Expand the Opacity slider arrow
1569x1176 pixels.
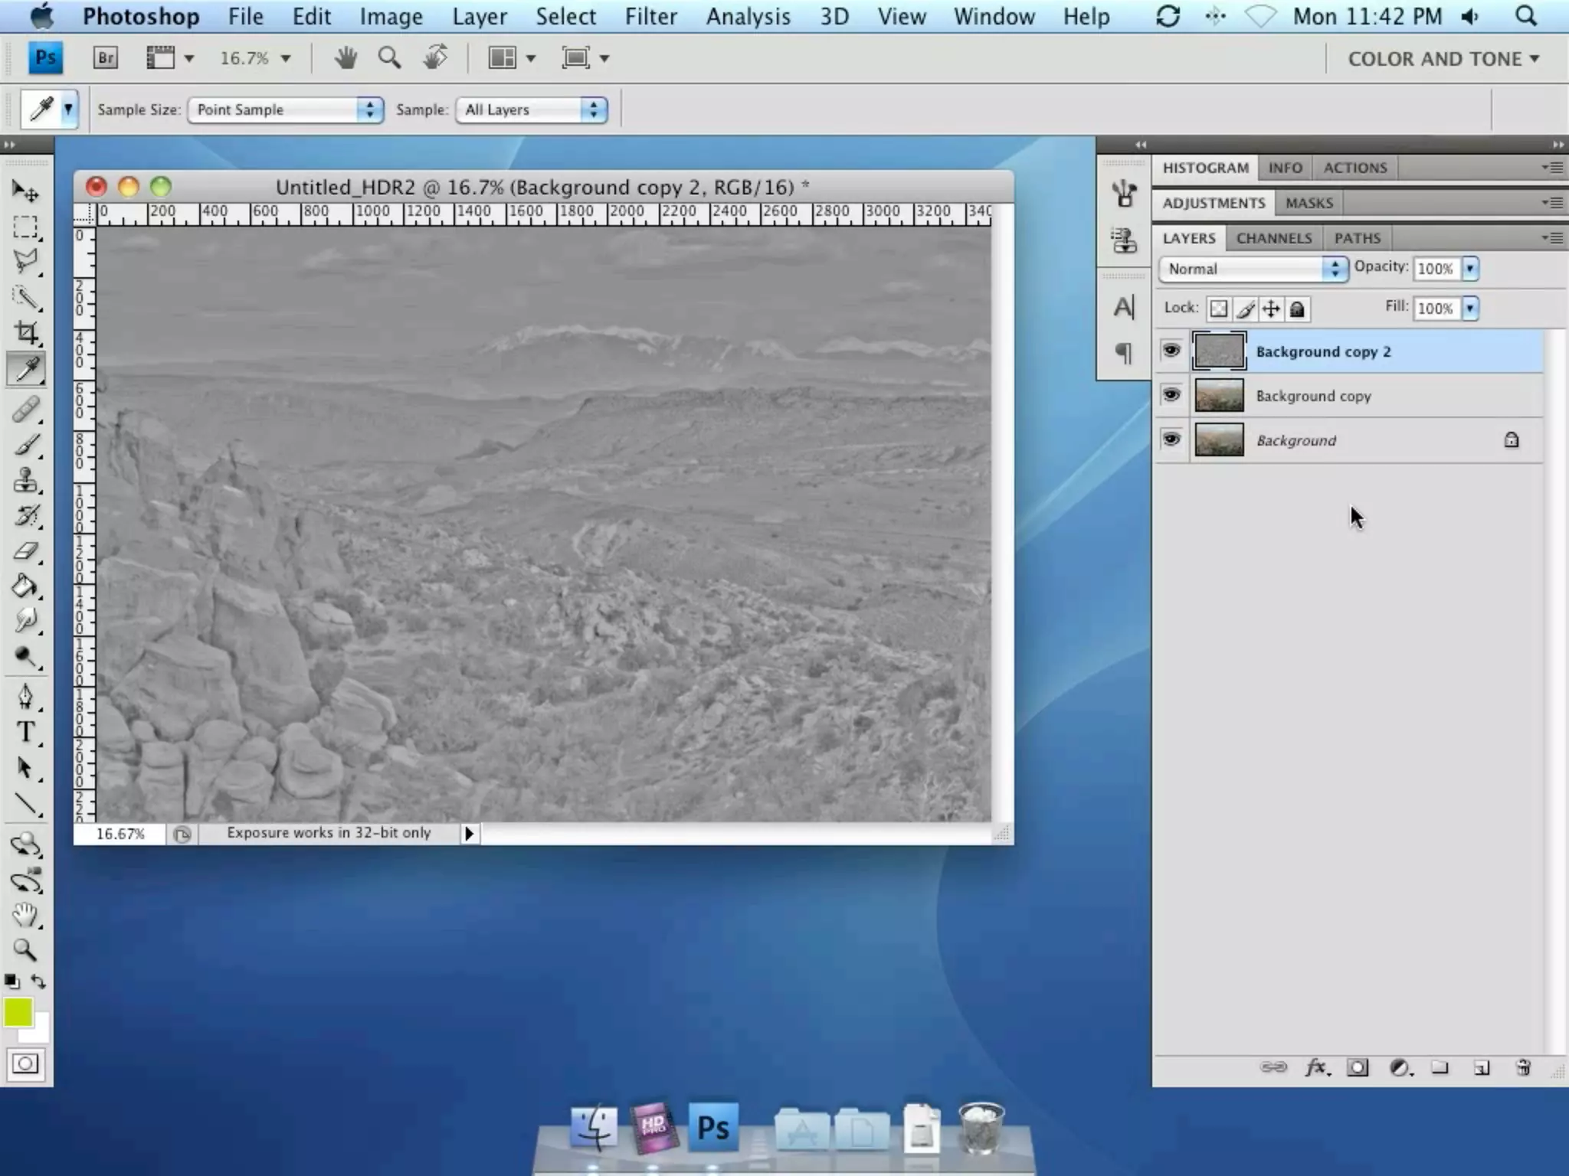1470,269
